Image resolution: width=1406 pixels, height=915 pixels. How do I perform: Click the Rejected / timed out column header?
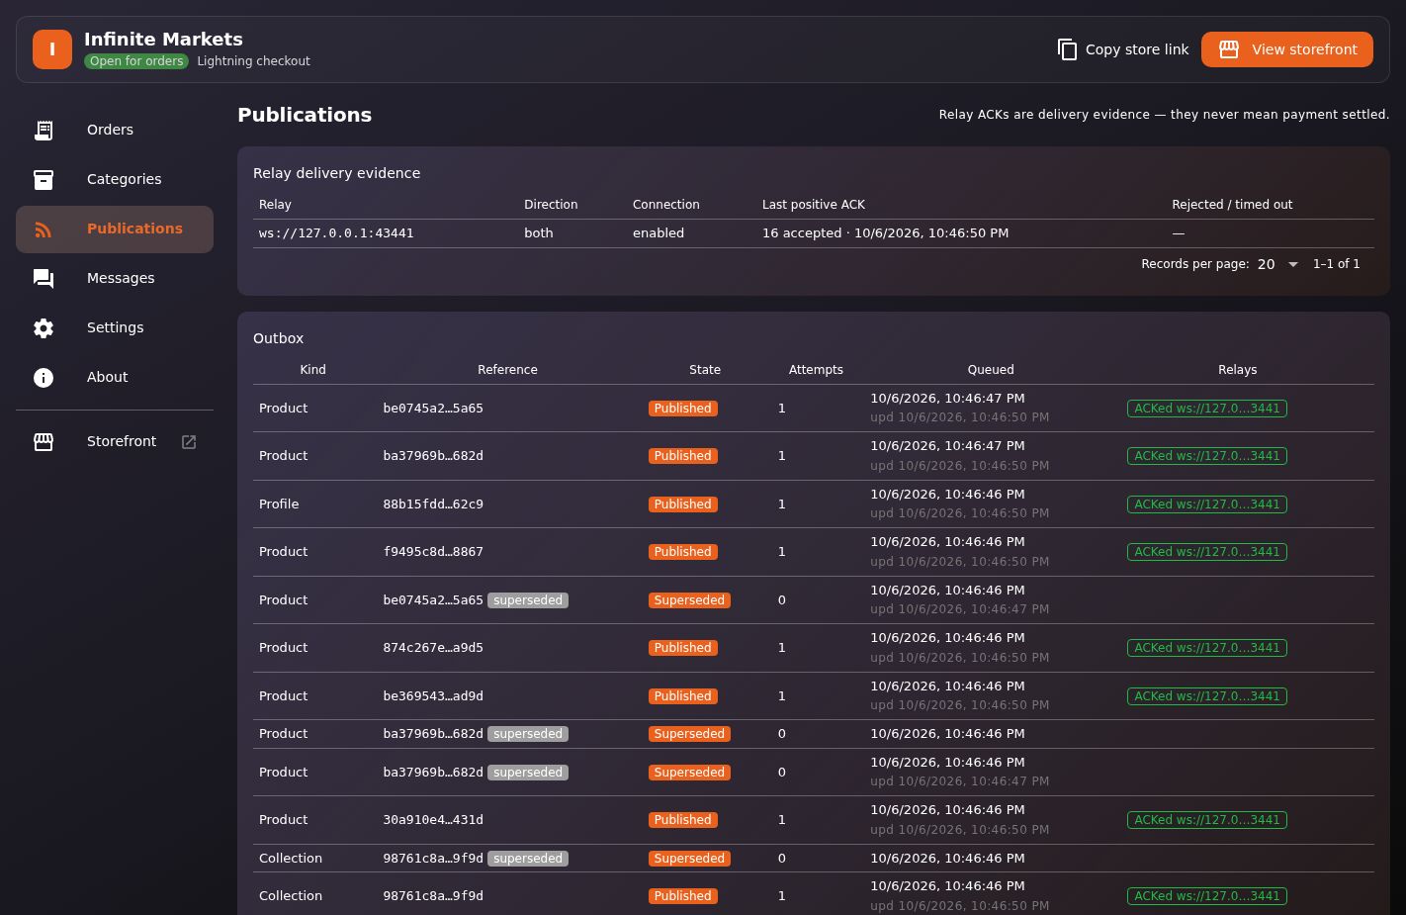coord(1232,205)
